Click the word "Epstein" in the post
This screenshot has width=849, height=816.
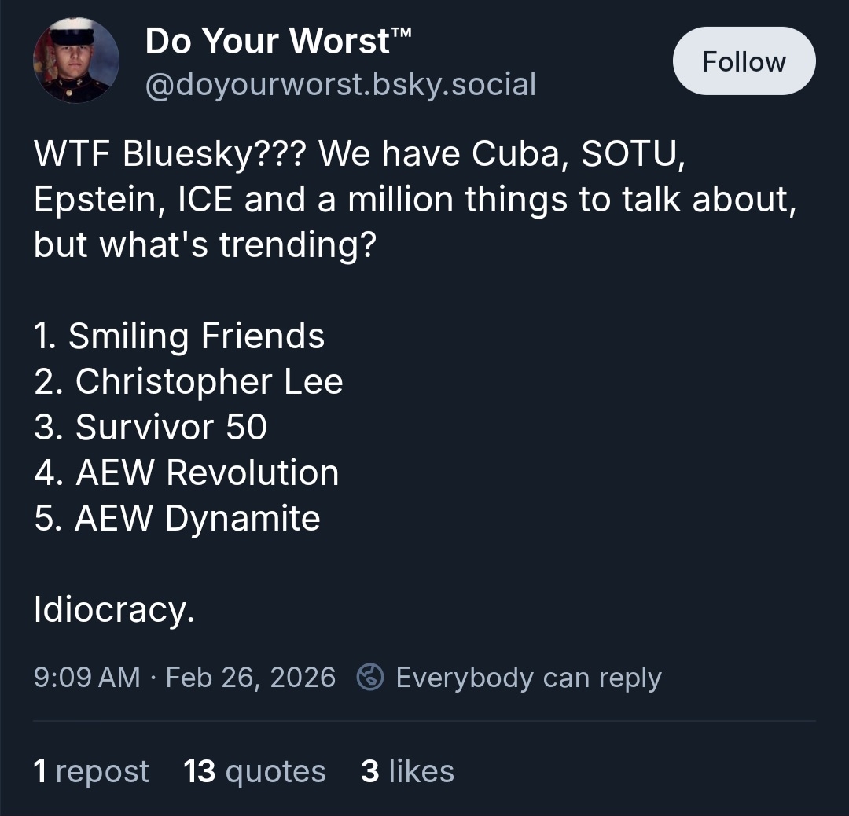tap(93, 200)
